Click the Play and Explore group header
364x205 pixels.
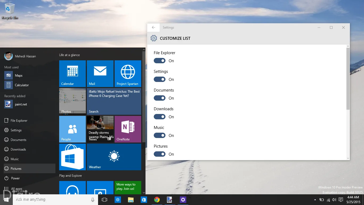(70, 176)
